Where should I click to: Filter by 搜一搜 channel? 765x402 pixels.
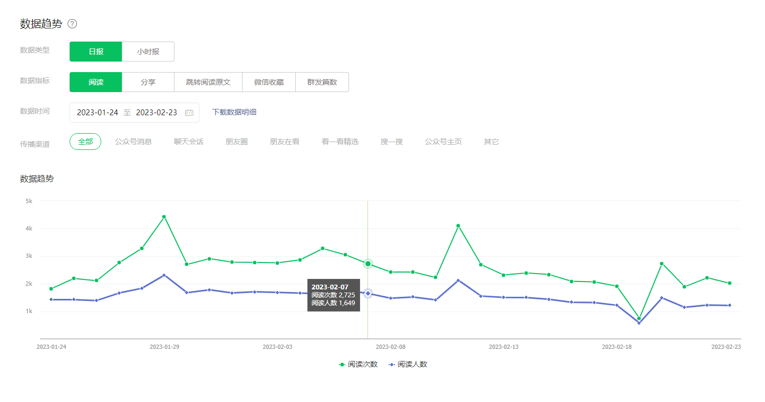392,142
